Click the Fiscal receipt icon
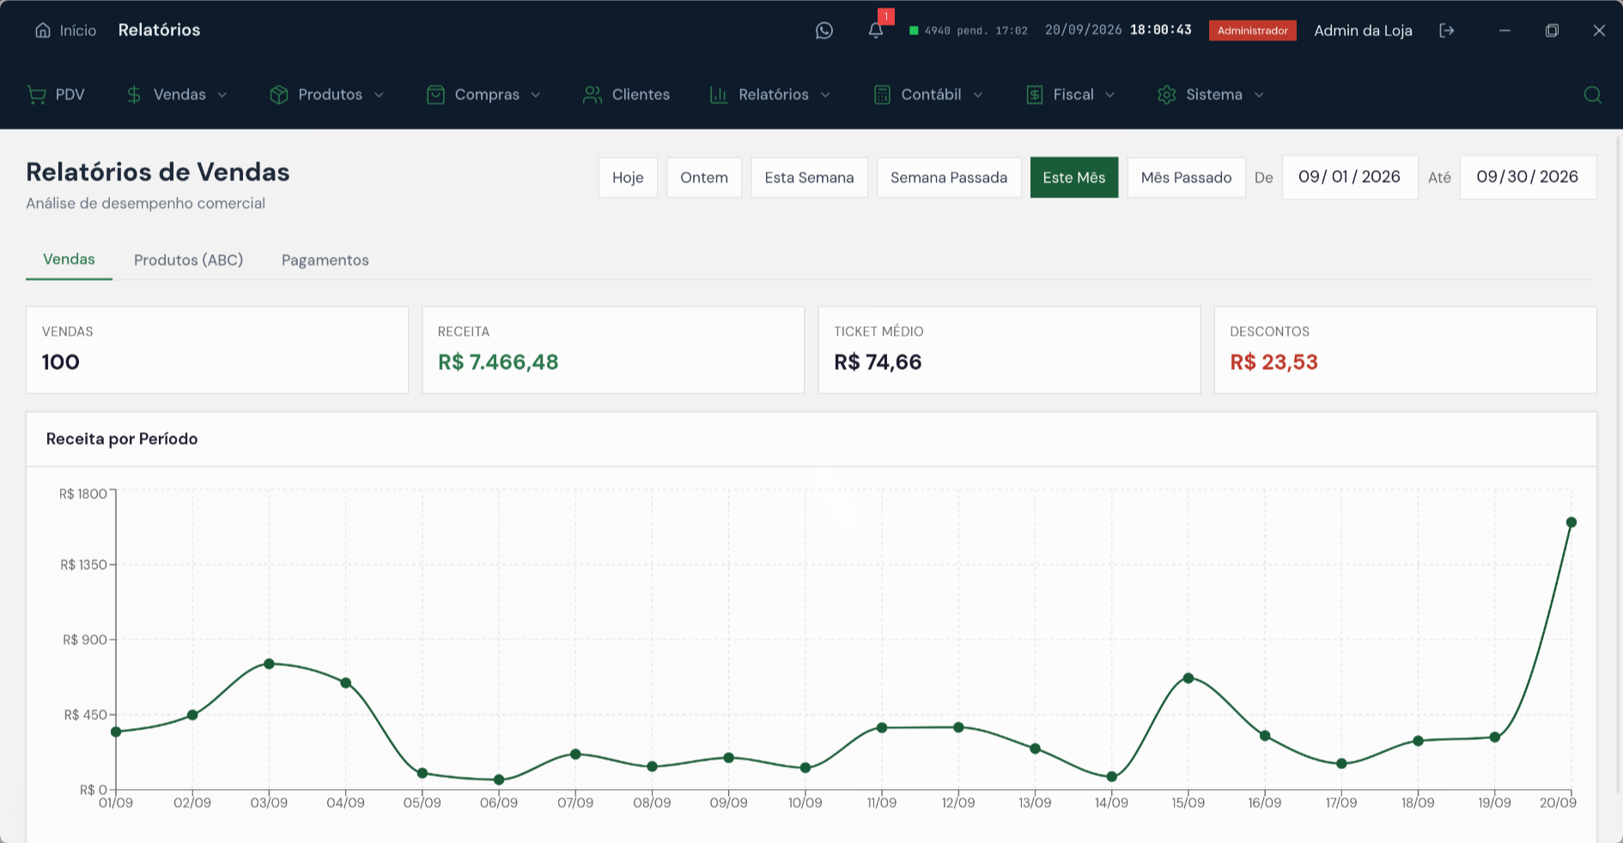Screen dimensions: 1623x843 click(x=1034, y=94)
